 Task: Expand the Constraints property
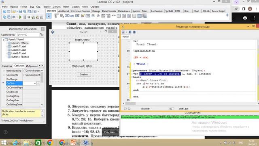(x=4, y=75)
